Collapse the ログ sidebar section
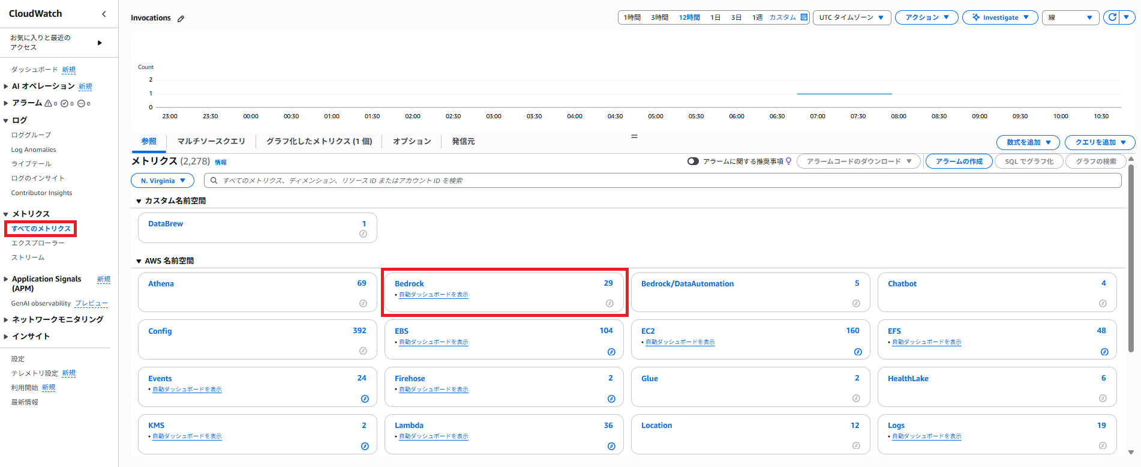Viewport: 1141px width, 467px height. [6, 120]
